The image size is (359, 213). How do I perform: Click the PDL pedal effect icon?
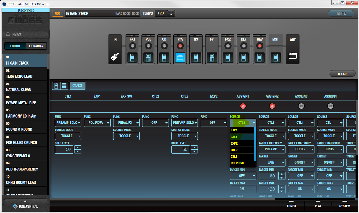[148, 58]
